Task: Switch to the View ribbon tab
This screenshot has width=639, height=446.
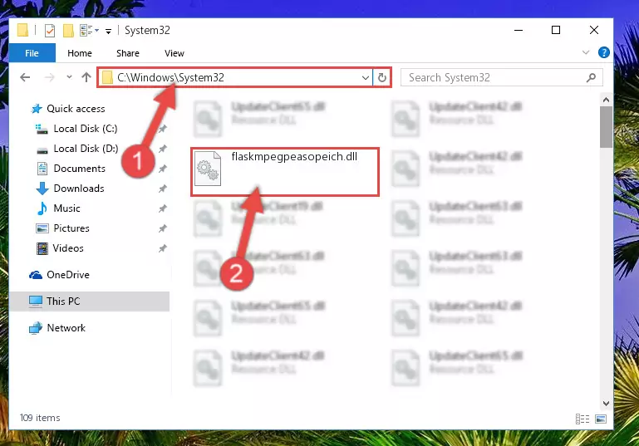Action: [x=174, y=53]
